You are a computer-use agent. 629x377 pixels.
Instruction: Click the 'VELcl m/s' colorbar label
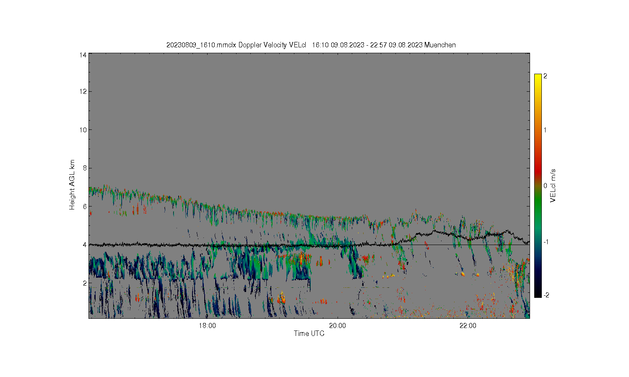point(553,186)
